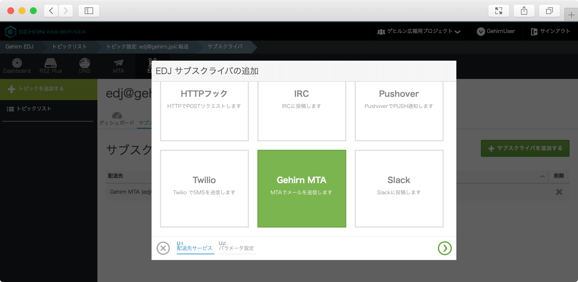Pick the Twilio SMS service tile
The width and height of the screenshot is (578, 282).
click(x=204, y=188)
